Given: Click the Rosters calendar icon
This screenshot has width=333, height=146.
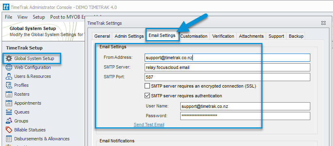Looking at the screenshot, I should pyautogui.click(x=9, y=94).
